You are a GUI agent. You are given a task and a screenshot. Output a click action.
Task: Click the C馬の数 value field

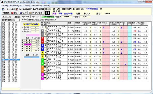coord(35,32)
